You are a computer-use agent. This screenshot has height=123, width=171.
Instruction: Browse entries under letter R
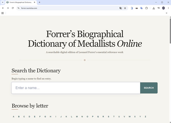pos(103,116)
